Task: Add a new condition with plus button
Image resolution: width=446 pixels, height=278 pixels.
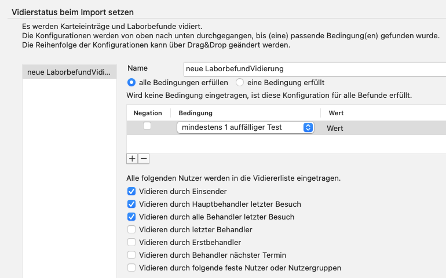Action: pyautogui.click(x=132, y=159)
